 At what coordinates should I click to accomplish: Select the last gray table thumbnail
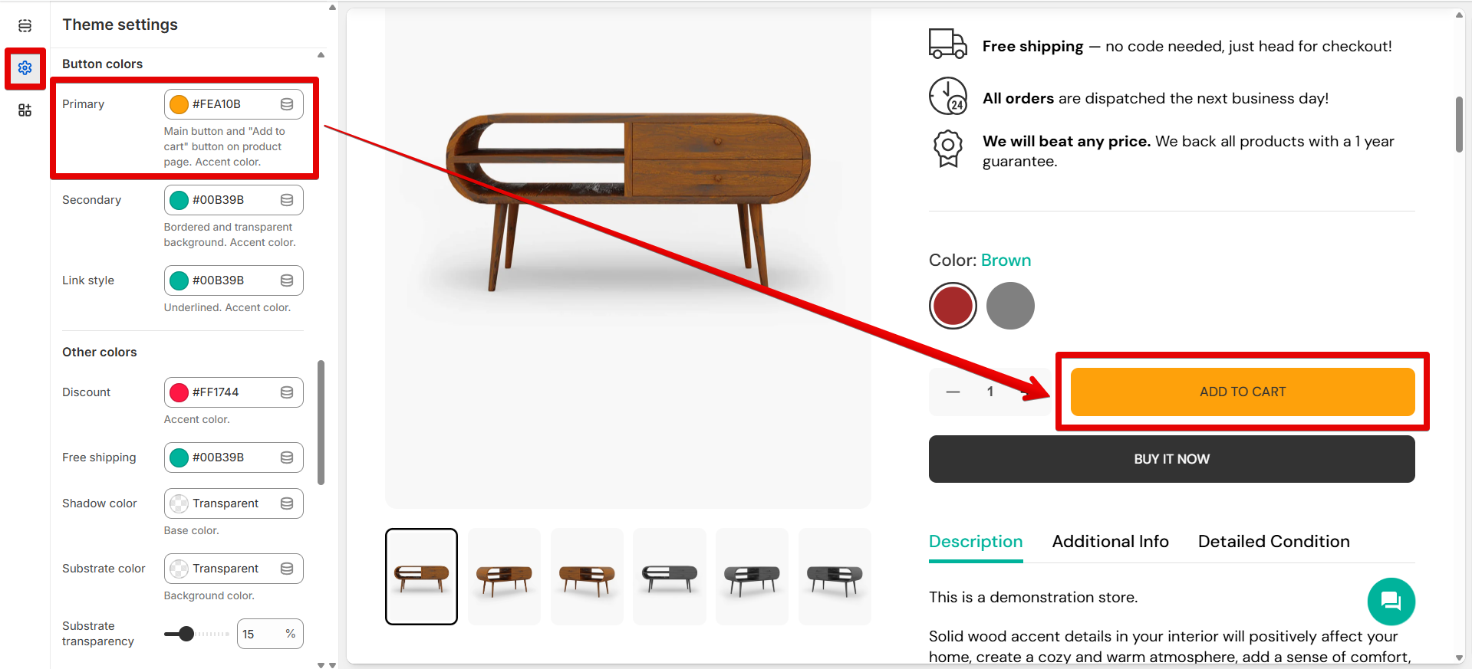[835, 576]
